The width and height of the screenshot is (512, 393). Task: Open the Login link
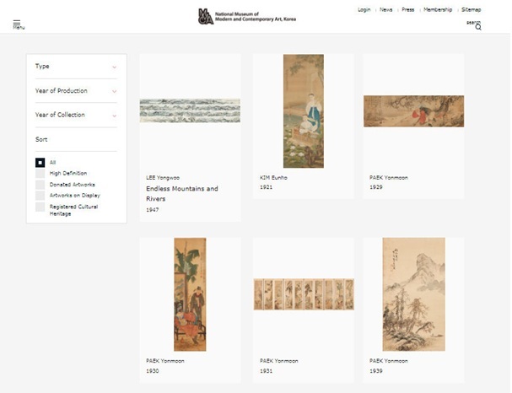pos(364,10)
